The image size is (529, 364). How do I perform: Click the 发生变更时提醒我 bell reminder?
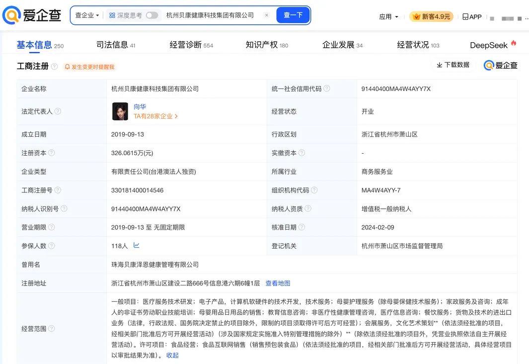pyautogui.click(x=89, y=67)
